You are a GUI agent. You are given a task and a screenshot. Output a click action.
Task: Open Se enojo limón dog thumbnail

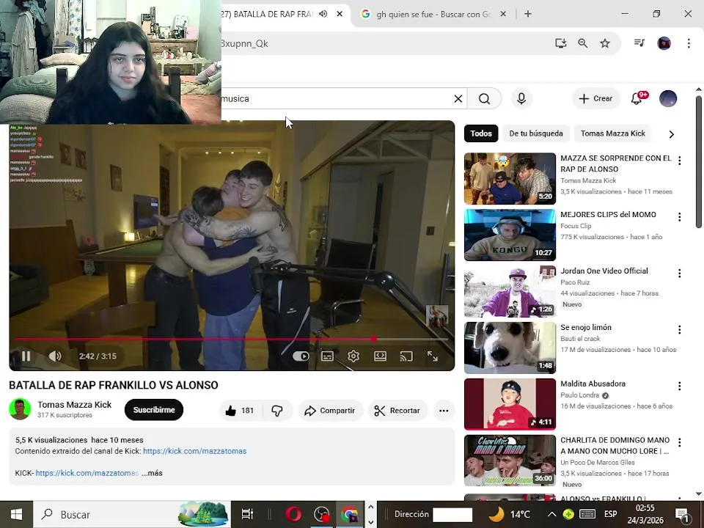[x=510, y=348]
